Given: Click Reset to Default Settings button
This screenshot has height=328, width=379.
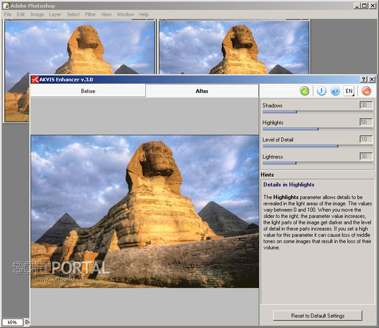Looking at the screenshot, I should click(318, 316).
